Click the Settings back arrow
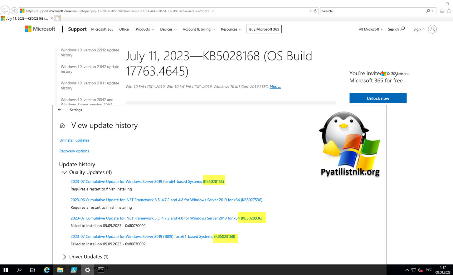The width and height of the screenshot is (453, 275). pos(60,110)
